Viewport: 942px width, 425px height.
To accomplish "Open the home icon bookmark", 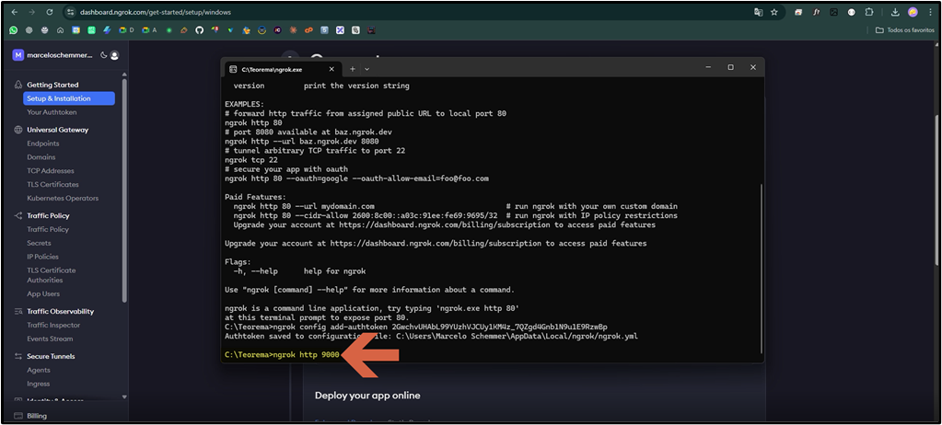I will [60, 30].
